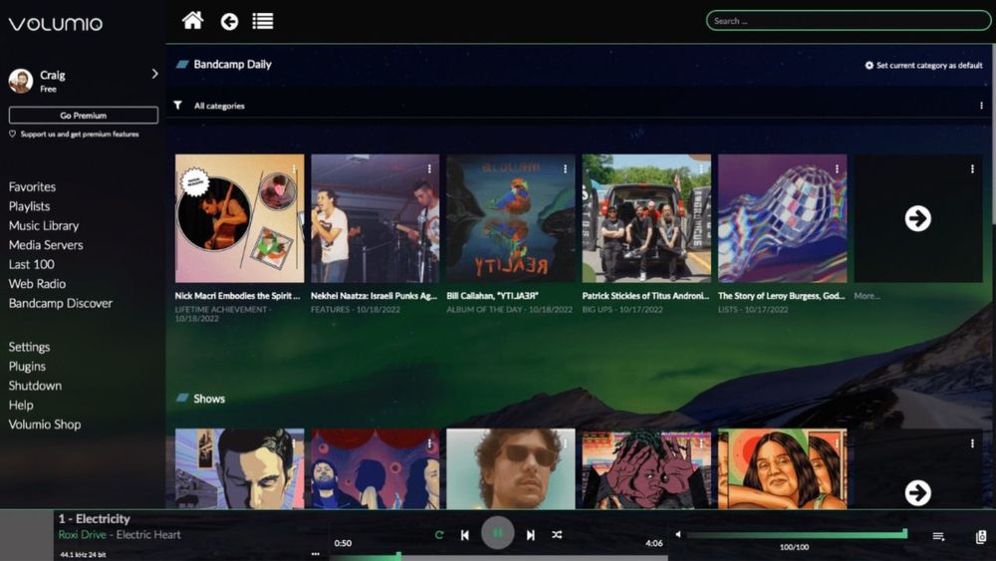The width and height of the screenshot is (996, 561).
Task: Select Shutdown in sidebar
Action: pyautogui.click(x=35, y=386)
